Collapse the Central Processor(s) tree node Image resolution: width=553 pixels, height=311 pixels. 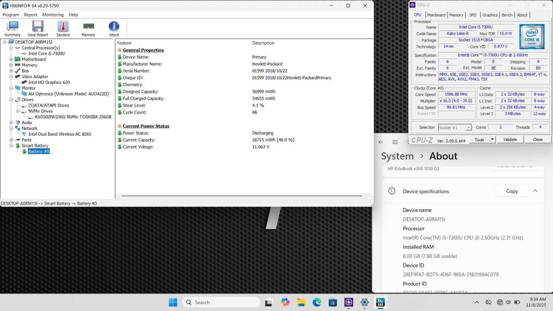tap(11, 48)
